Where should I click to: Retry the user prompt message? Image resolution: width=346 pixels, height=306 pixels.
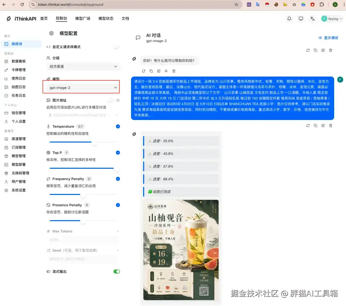click(308, 126)
